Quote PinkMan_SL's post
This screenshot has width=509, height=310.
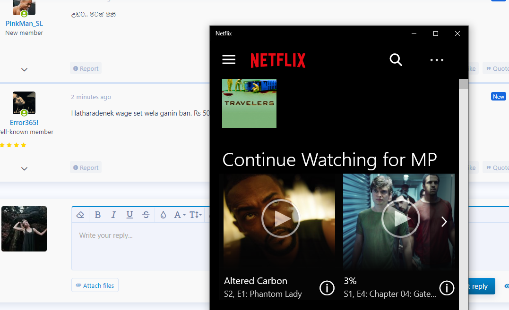[497, 69]
